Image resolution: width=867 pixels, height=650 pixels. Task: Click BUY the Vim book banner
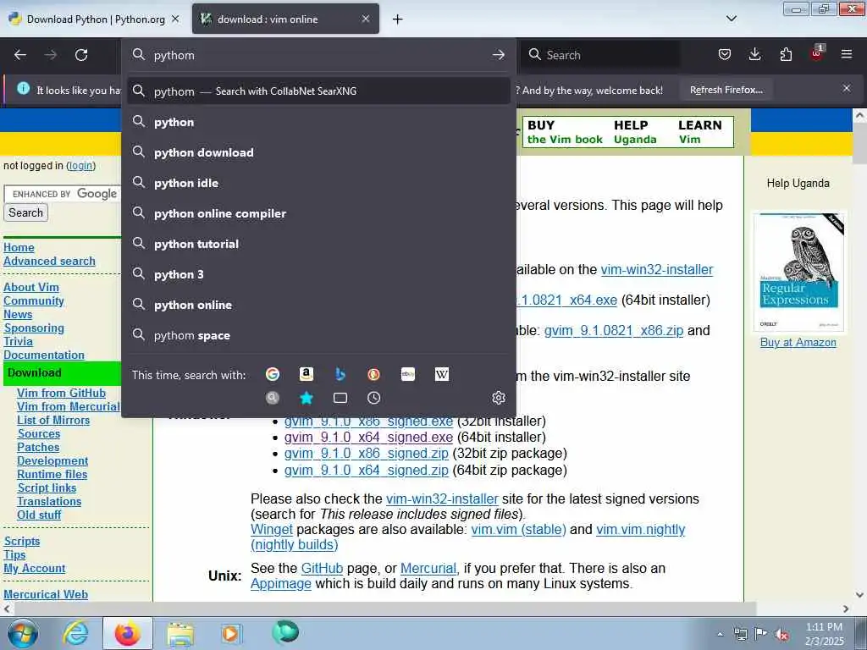click(x=565, y=132)
